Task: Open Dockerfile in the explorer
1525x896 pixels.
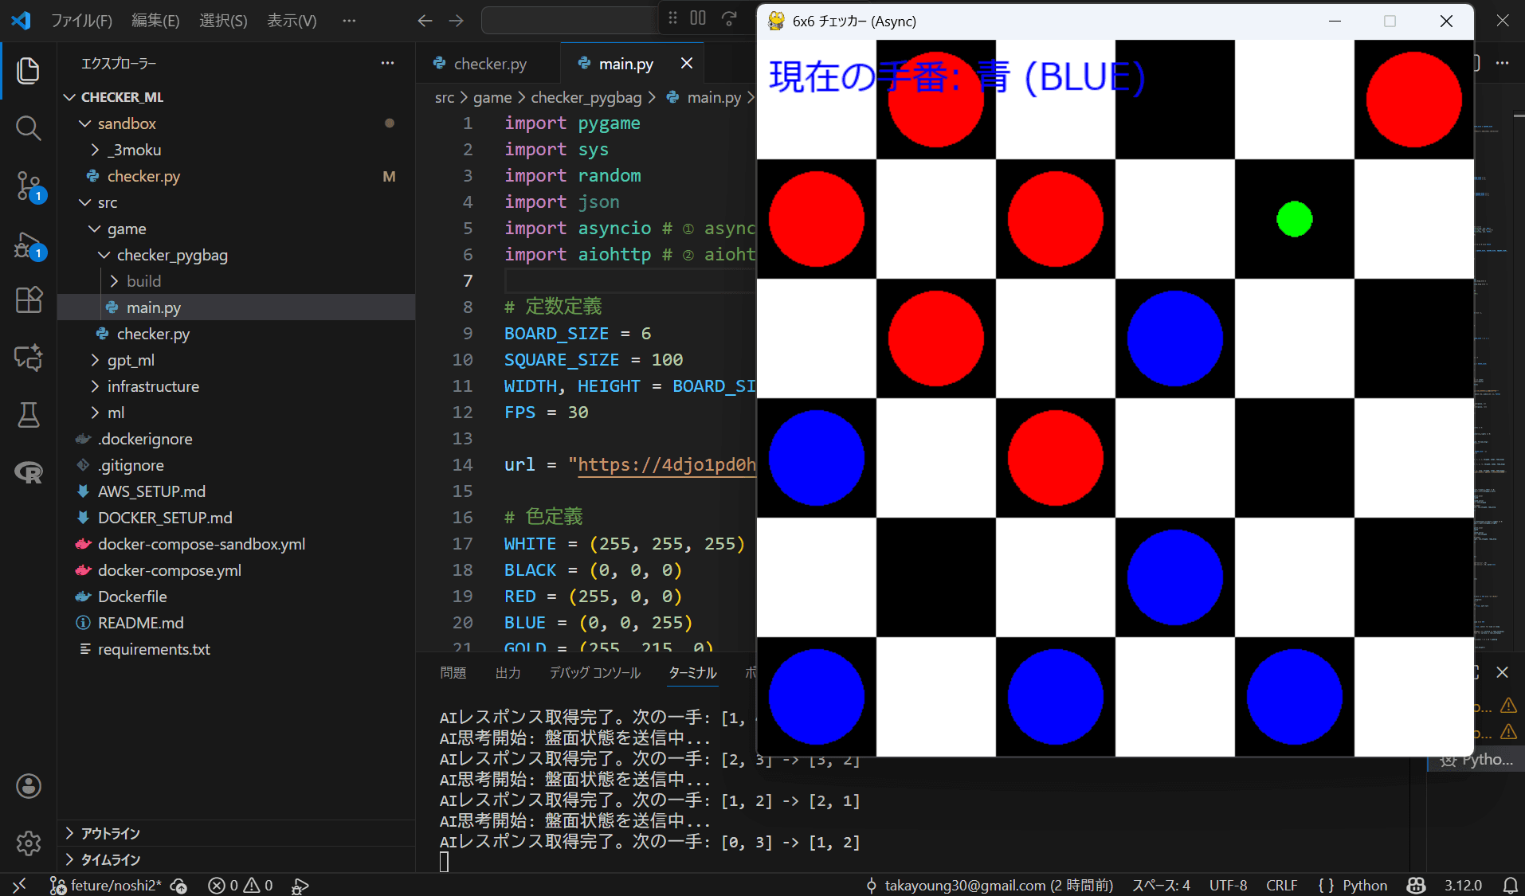Action: 132,597
